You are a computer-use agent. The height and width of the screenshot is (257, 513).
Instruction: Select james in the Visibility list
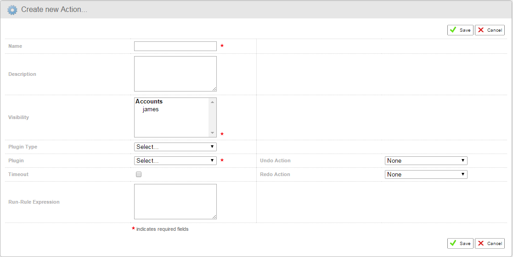(151, 109)
